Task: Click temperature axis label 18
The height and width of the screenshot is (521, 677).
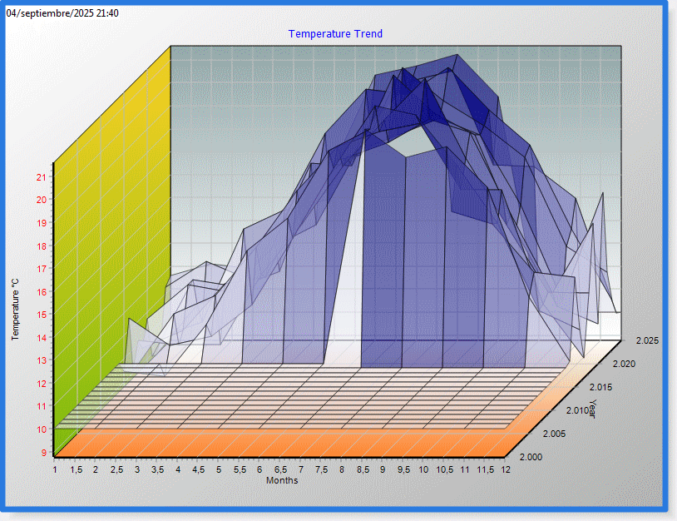Action: click(42, 246)
